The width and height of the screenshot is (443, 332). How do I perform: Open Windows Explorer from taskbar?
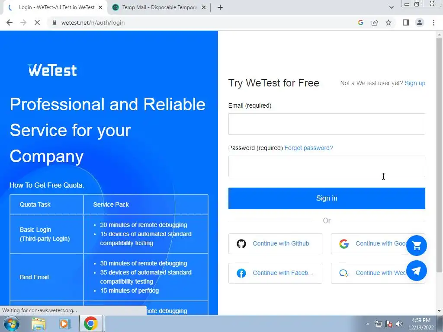[39, 323]
